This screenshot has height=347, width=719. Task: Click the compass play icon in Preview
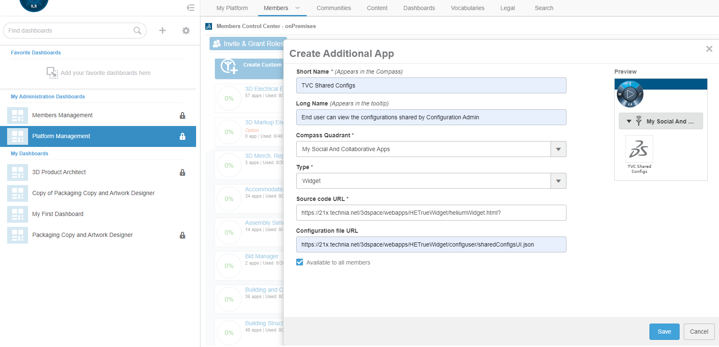[x=630, y=94]
